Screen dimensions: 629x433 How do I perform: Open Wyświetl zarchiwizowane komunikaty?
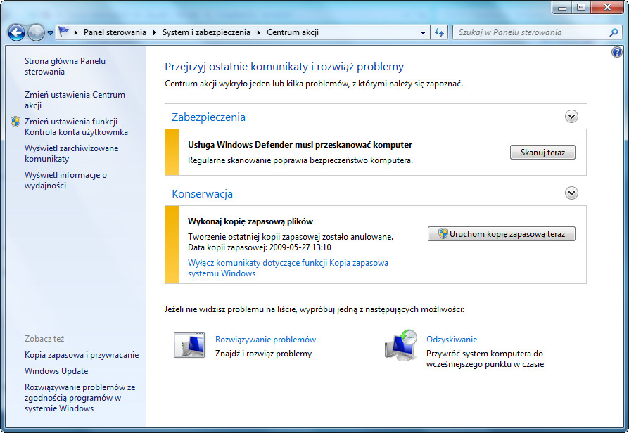point(71,153)
